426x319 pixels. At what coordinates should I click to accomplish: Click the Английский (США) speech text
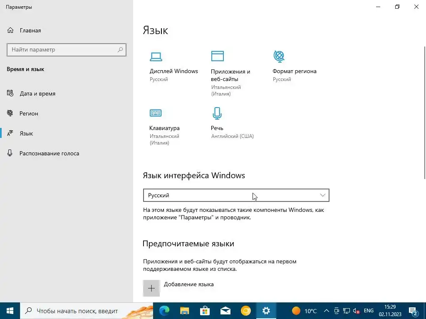233,136
